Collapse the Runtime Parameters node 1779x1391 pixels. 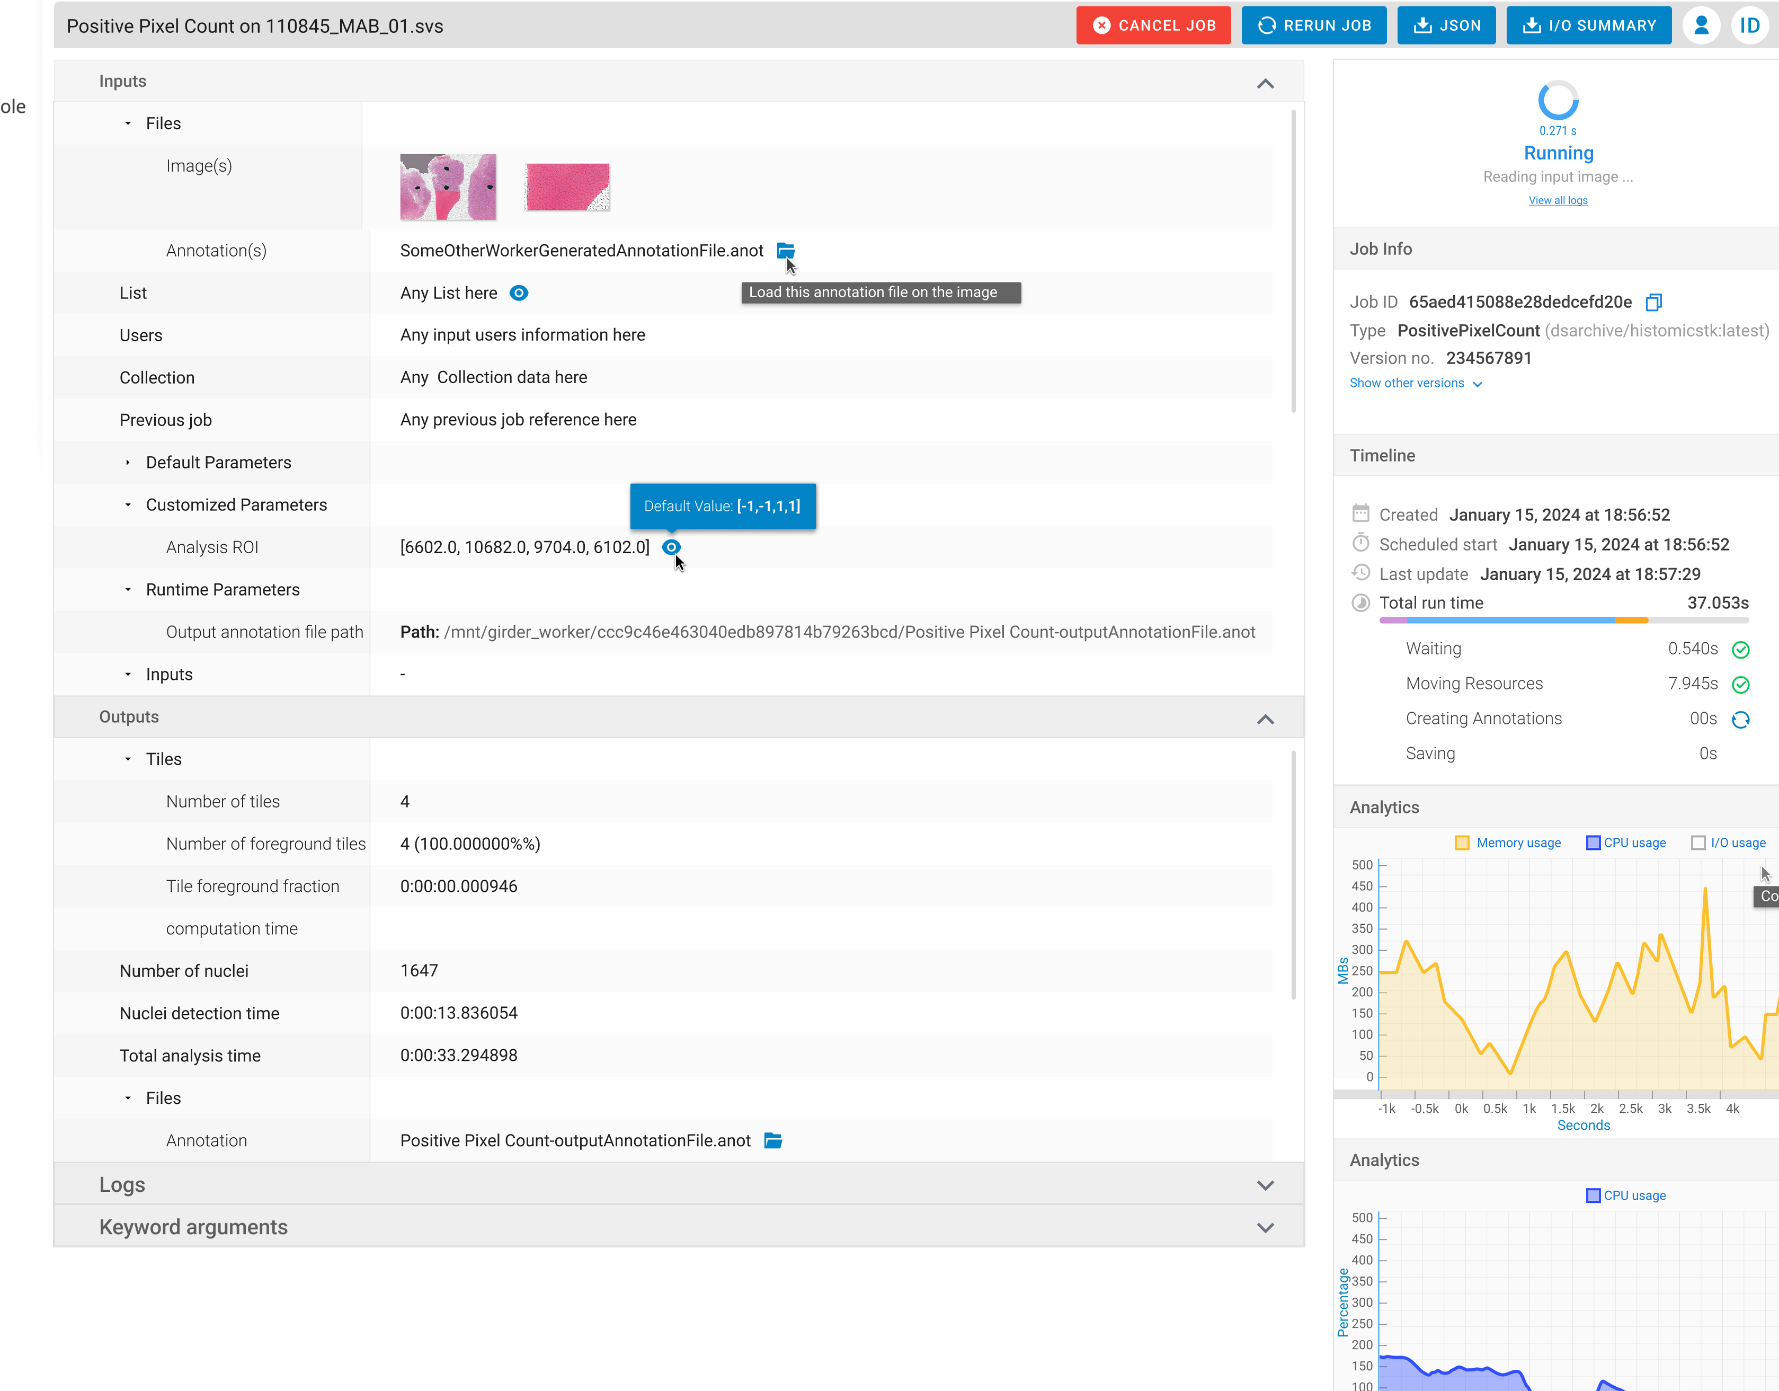pyautogui.click(x=128, y=589)
